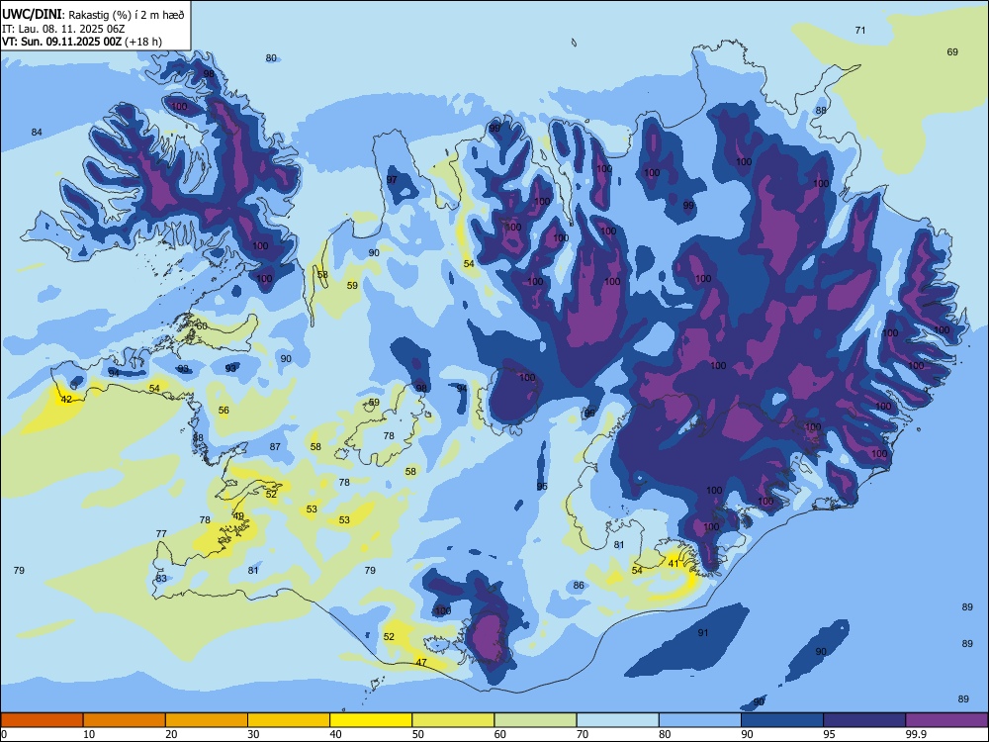
Task: Click the dark orange 0–10 legend swatch
Action: coord(42,720)
